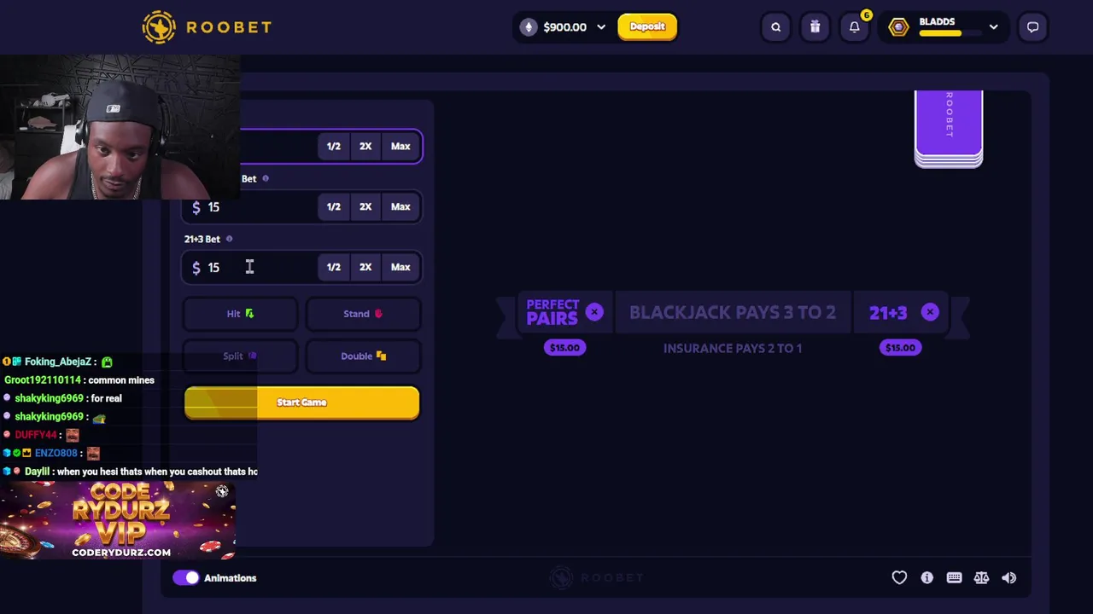This screenshot has height=614, width=1093.
Task: Click the Perfect Pairs $15.00 chip
Action: click(x=564, y=347)
